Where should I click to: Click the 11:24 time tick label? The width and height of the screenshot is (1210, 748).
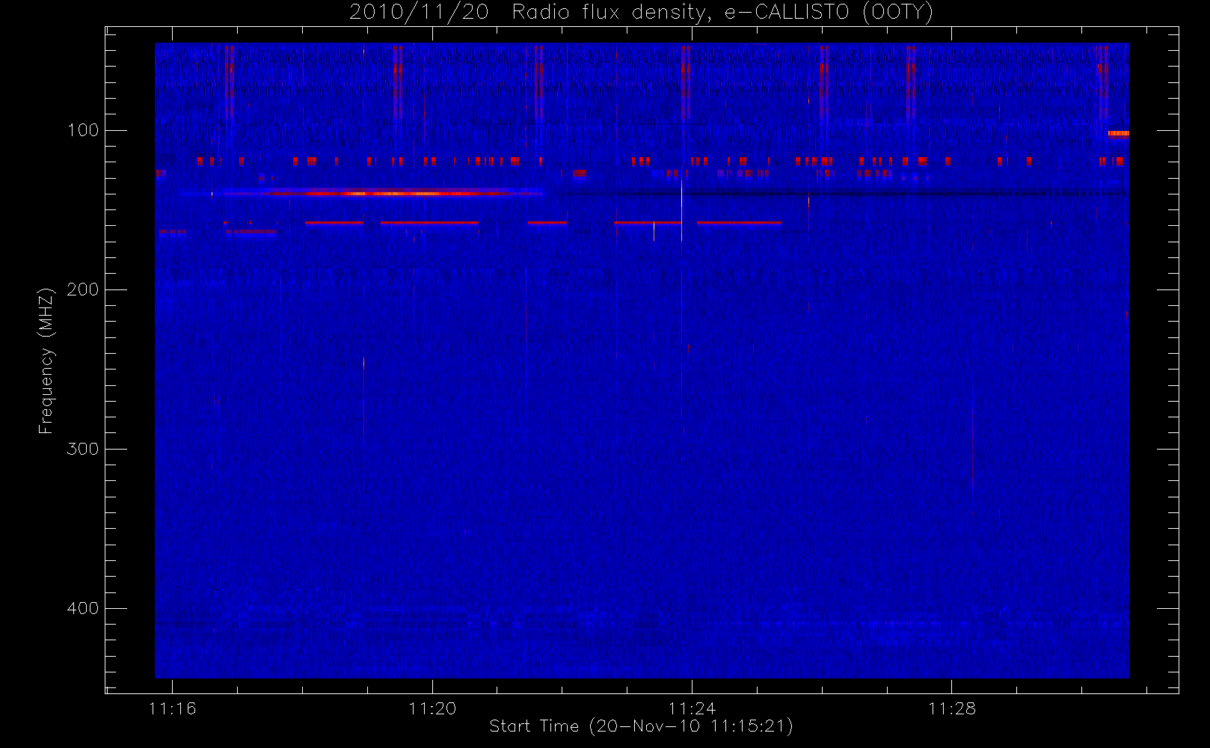pyautogui.click(x=692, y=708)
